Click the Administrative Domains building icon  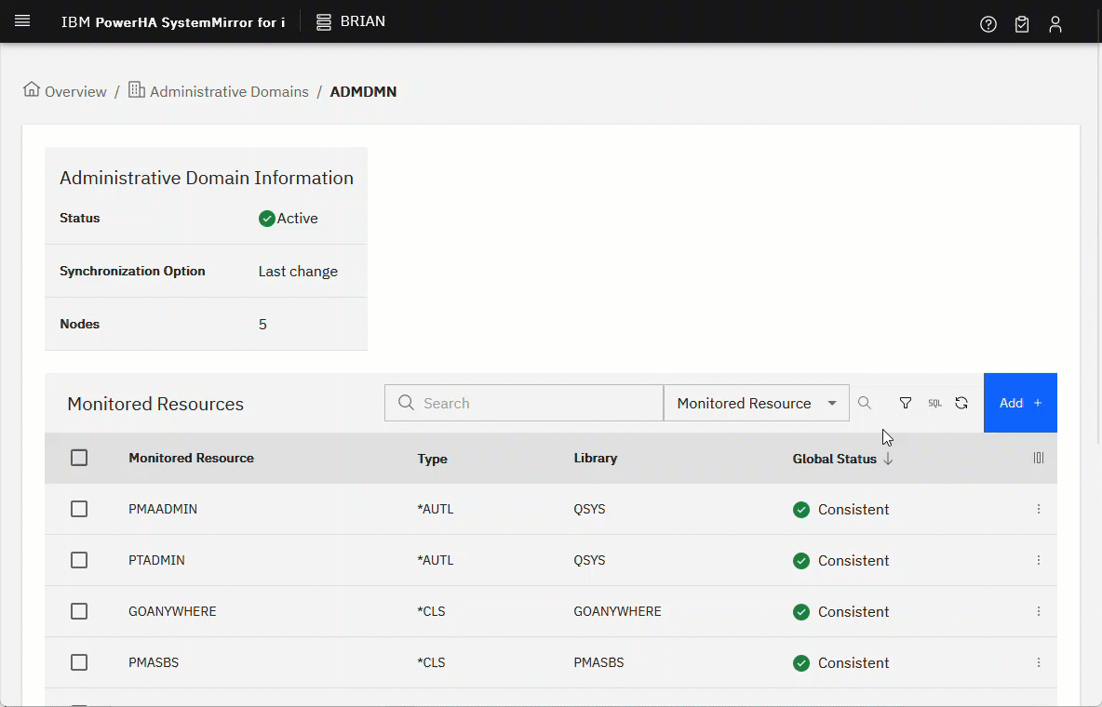point(136,90)
